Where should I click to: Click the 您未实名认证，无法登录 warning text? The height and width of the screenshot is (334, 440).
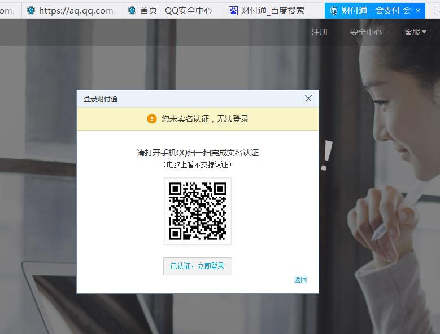pos(205,119)
